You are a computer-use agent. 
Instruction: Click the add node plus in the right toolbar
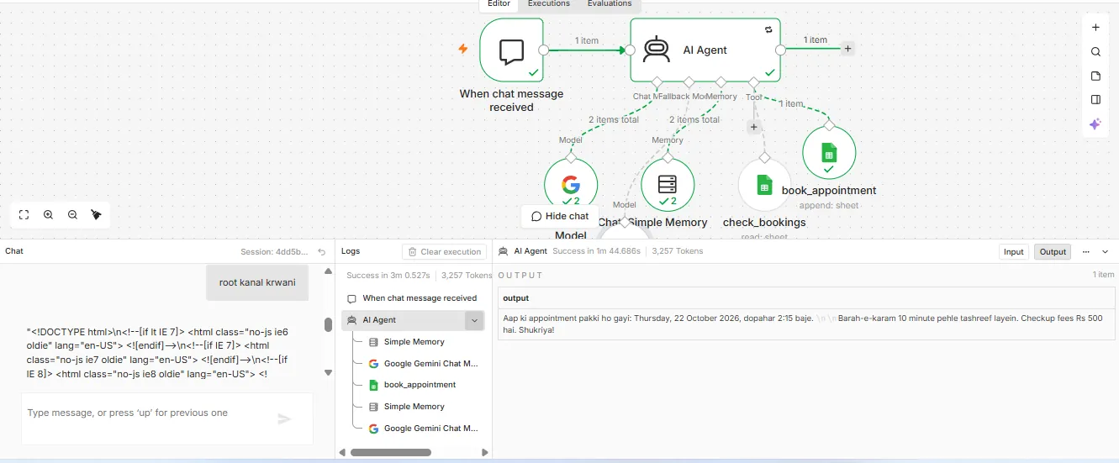pos(1095,28)
